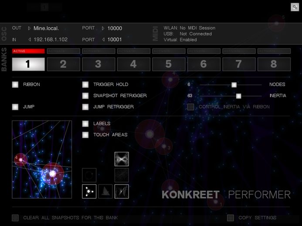Expand the OUT PORT 10000 arrow
The width and height of the screenshot is (302, 226).
(103, 28)
